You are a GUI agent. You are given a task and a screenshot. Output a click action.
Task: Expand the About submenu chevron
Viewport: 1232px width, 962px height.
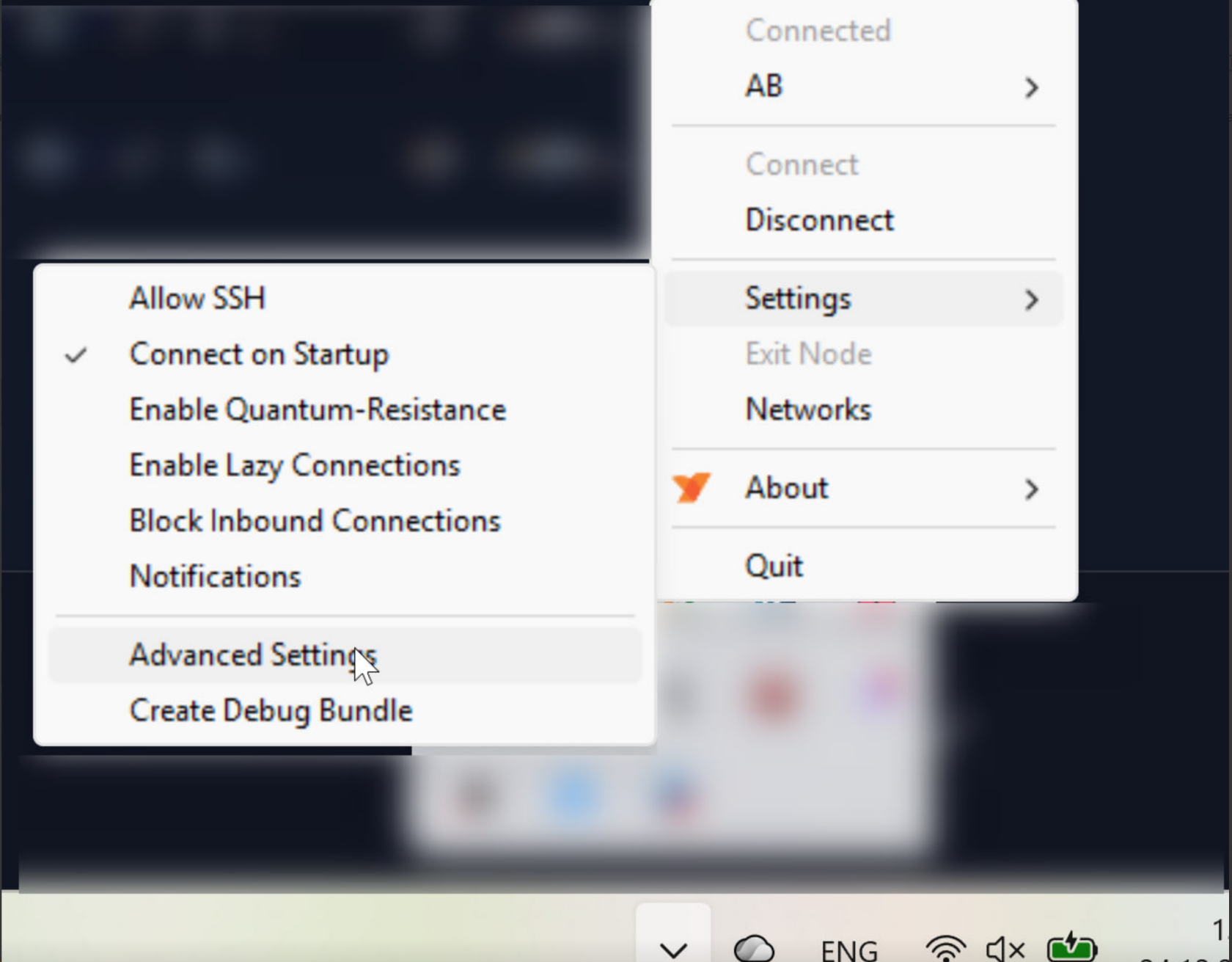click(1032, 489)
